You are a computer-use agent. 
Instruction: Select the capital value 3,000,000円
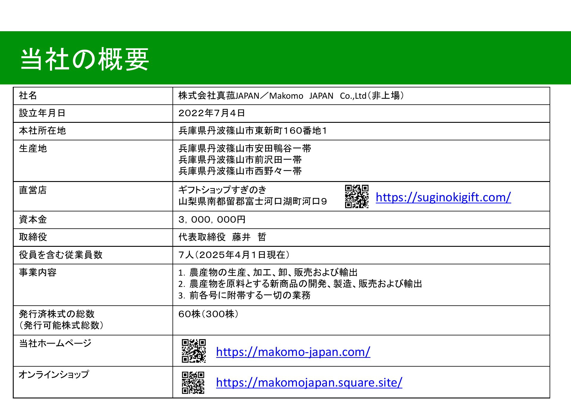[212, 219]
